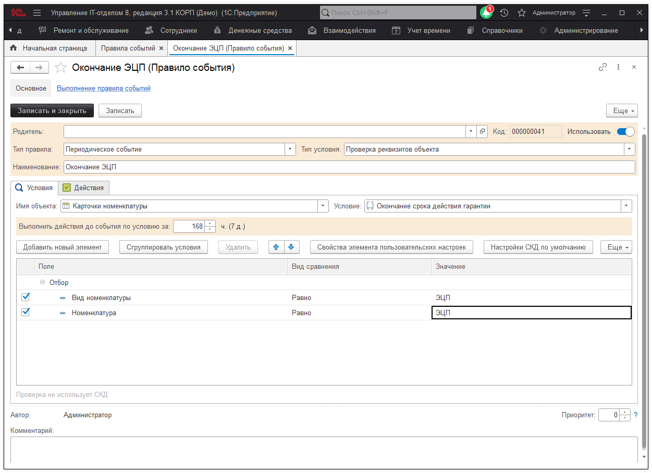Click the favorites star in title bar
The height and width of the screenshot is (473, 652).
coord(521,13)
